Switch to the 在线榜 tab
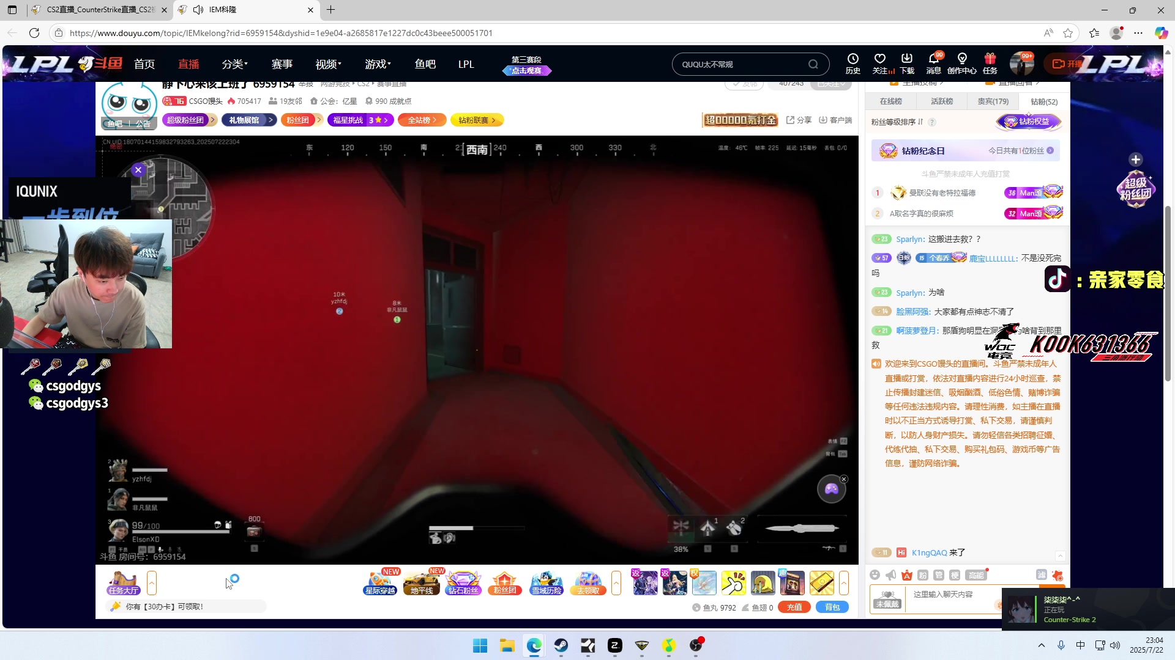This screenshot has width=1175, height=660. click(891, 101)
